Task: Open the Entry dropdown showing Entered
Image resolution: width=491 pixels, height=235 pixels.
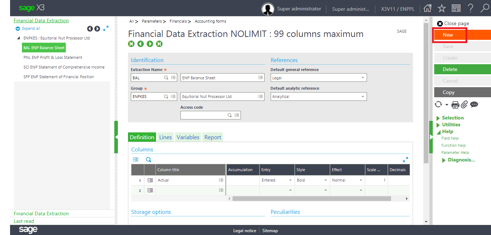Action: pos(290,180)
